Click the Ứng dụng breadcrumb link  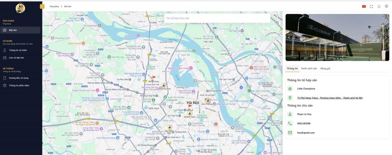(x=54, y=7)
